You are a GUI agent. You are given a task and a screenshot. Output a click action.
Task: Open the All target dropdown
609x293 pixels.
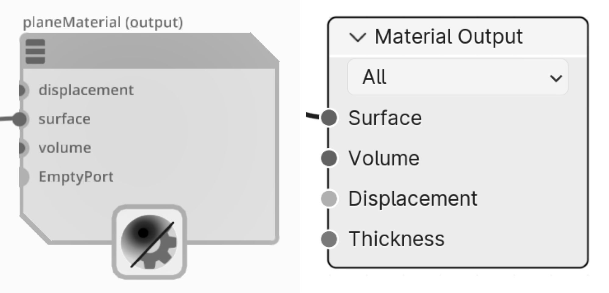pos(457,77)
